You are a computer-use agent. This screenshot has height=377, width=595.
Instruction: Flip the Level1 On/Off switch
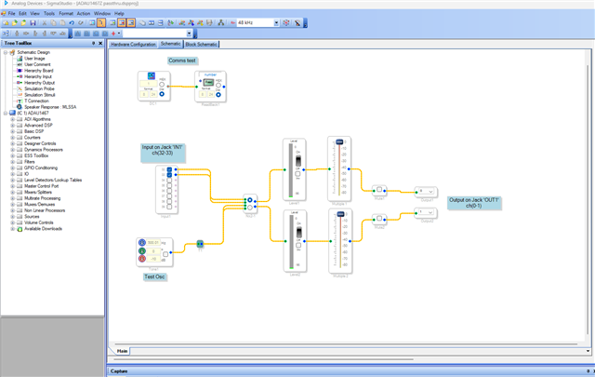(298, 160)
